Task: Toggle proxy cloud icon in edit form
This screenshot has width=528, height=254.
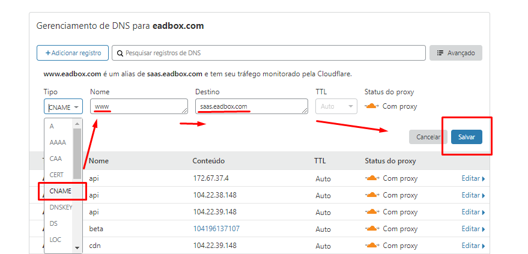Action: coord(372,106)
